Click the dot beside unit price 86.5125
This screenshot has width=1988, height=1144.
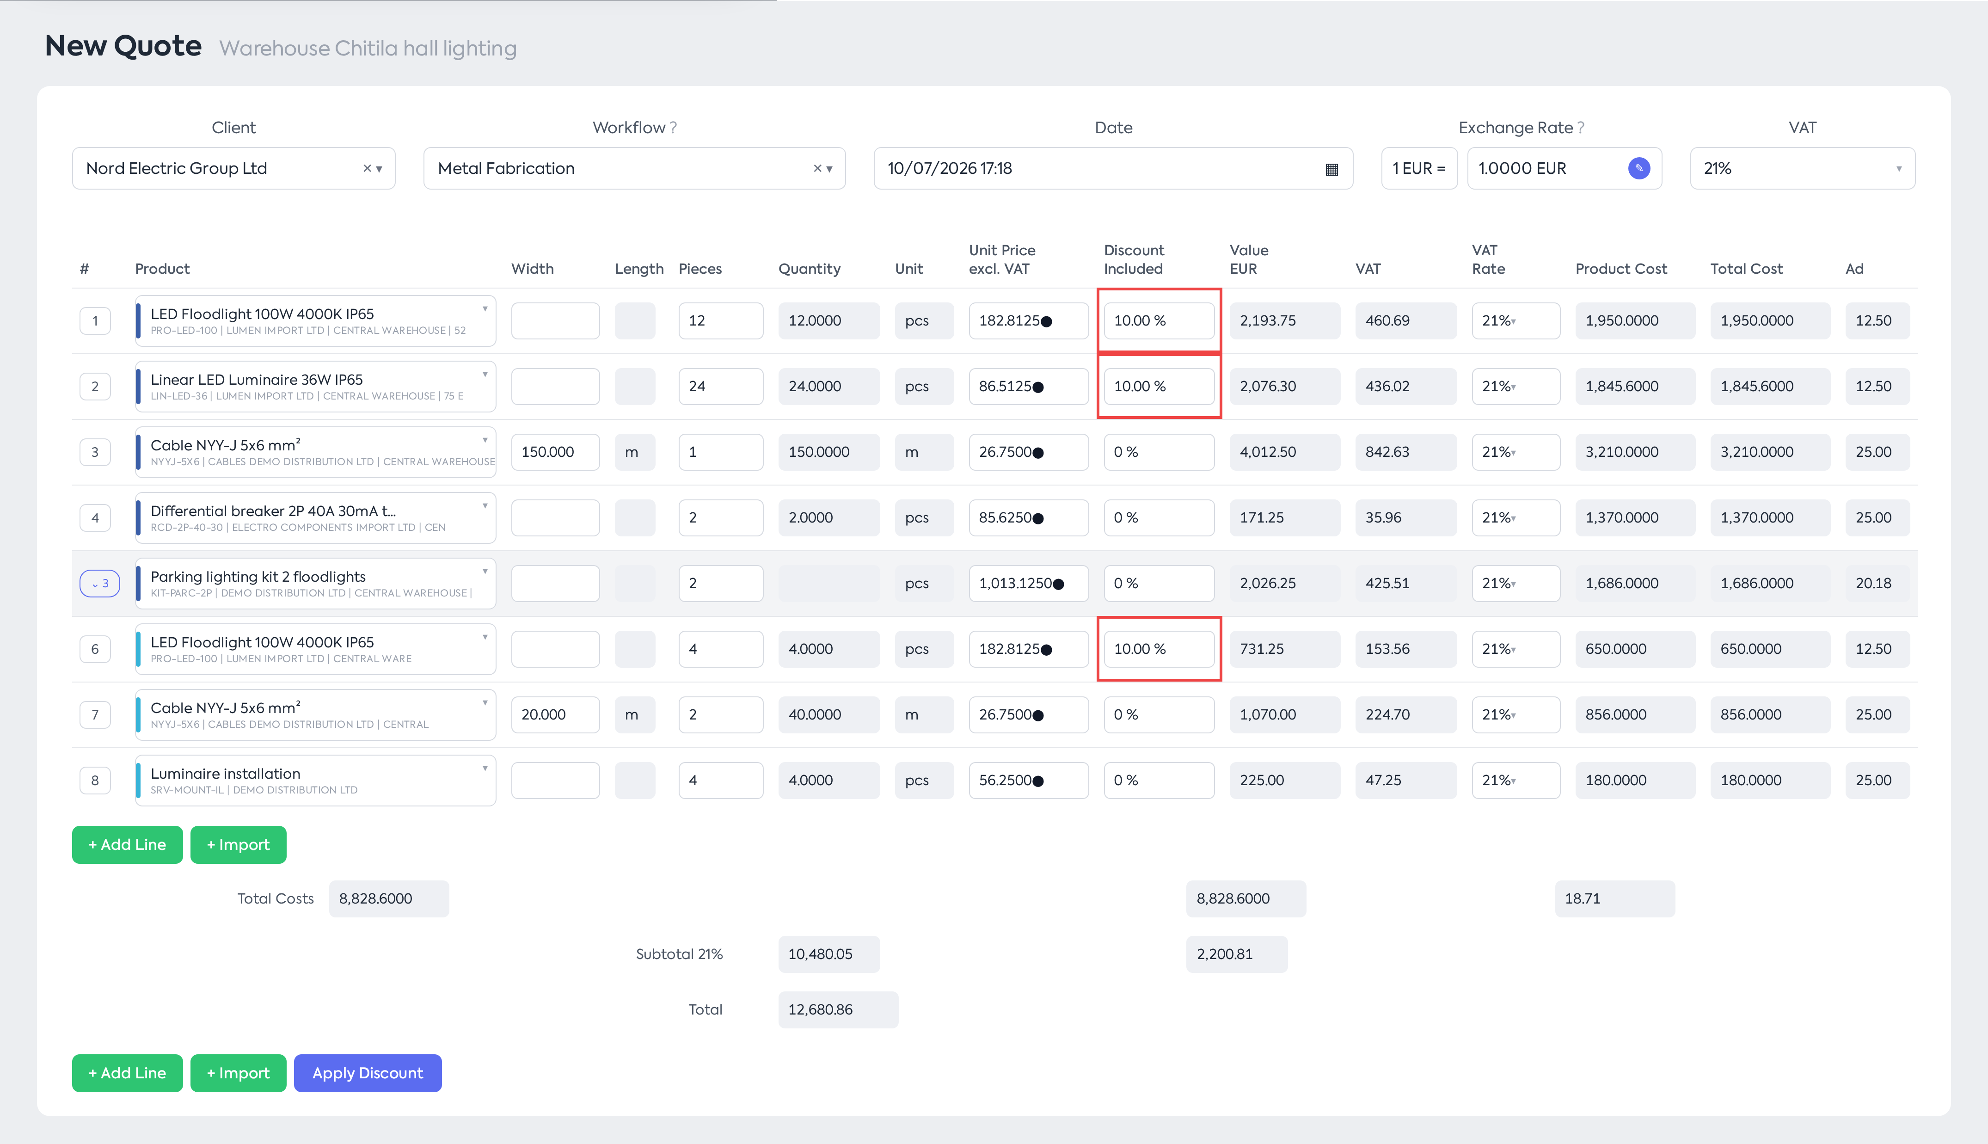1037,387
